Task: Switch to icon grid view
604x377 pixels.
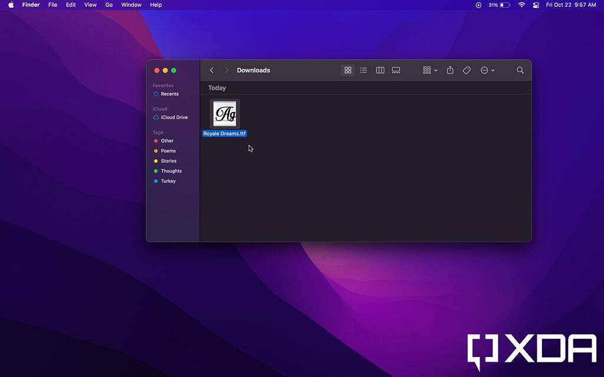Action: click(347, 70)
